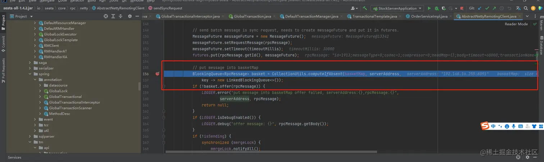The height and width of the screenshot is (162, 544).
Task: Click the Sogou input S logo
Action: (485, 126)
